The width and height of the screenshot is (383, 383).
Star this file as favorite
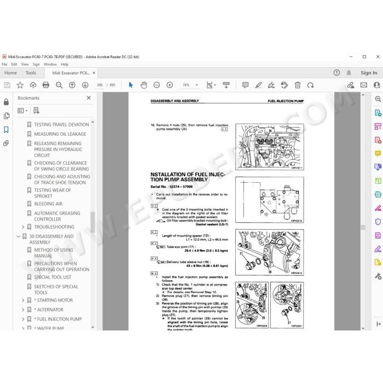pyautogui.click(x=20, y=85)
